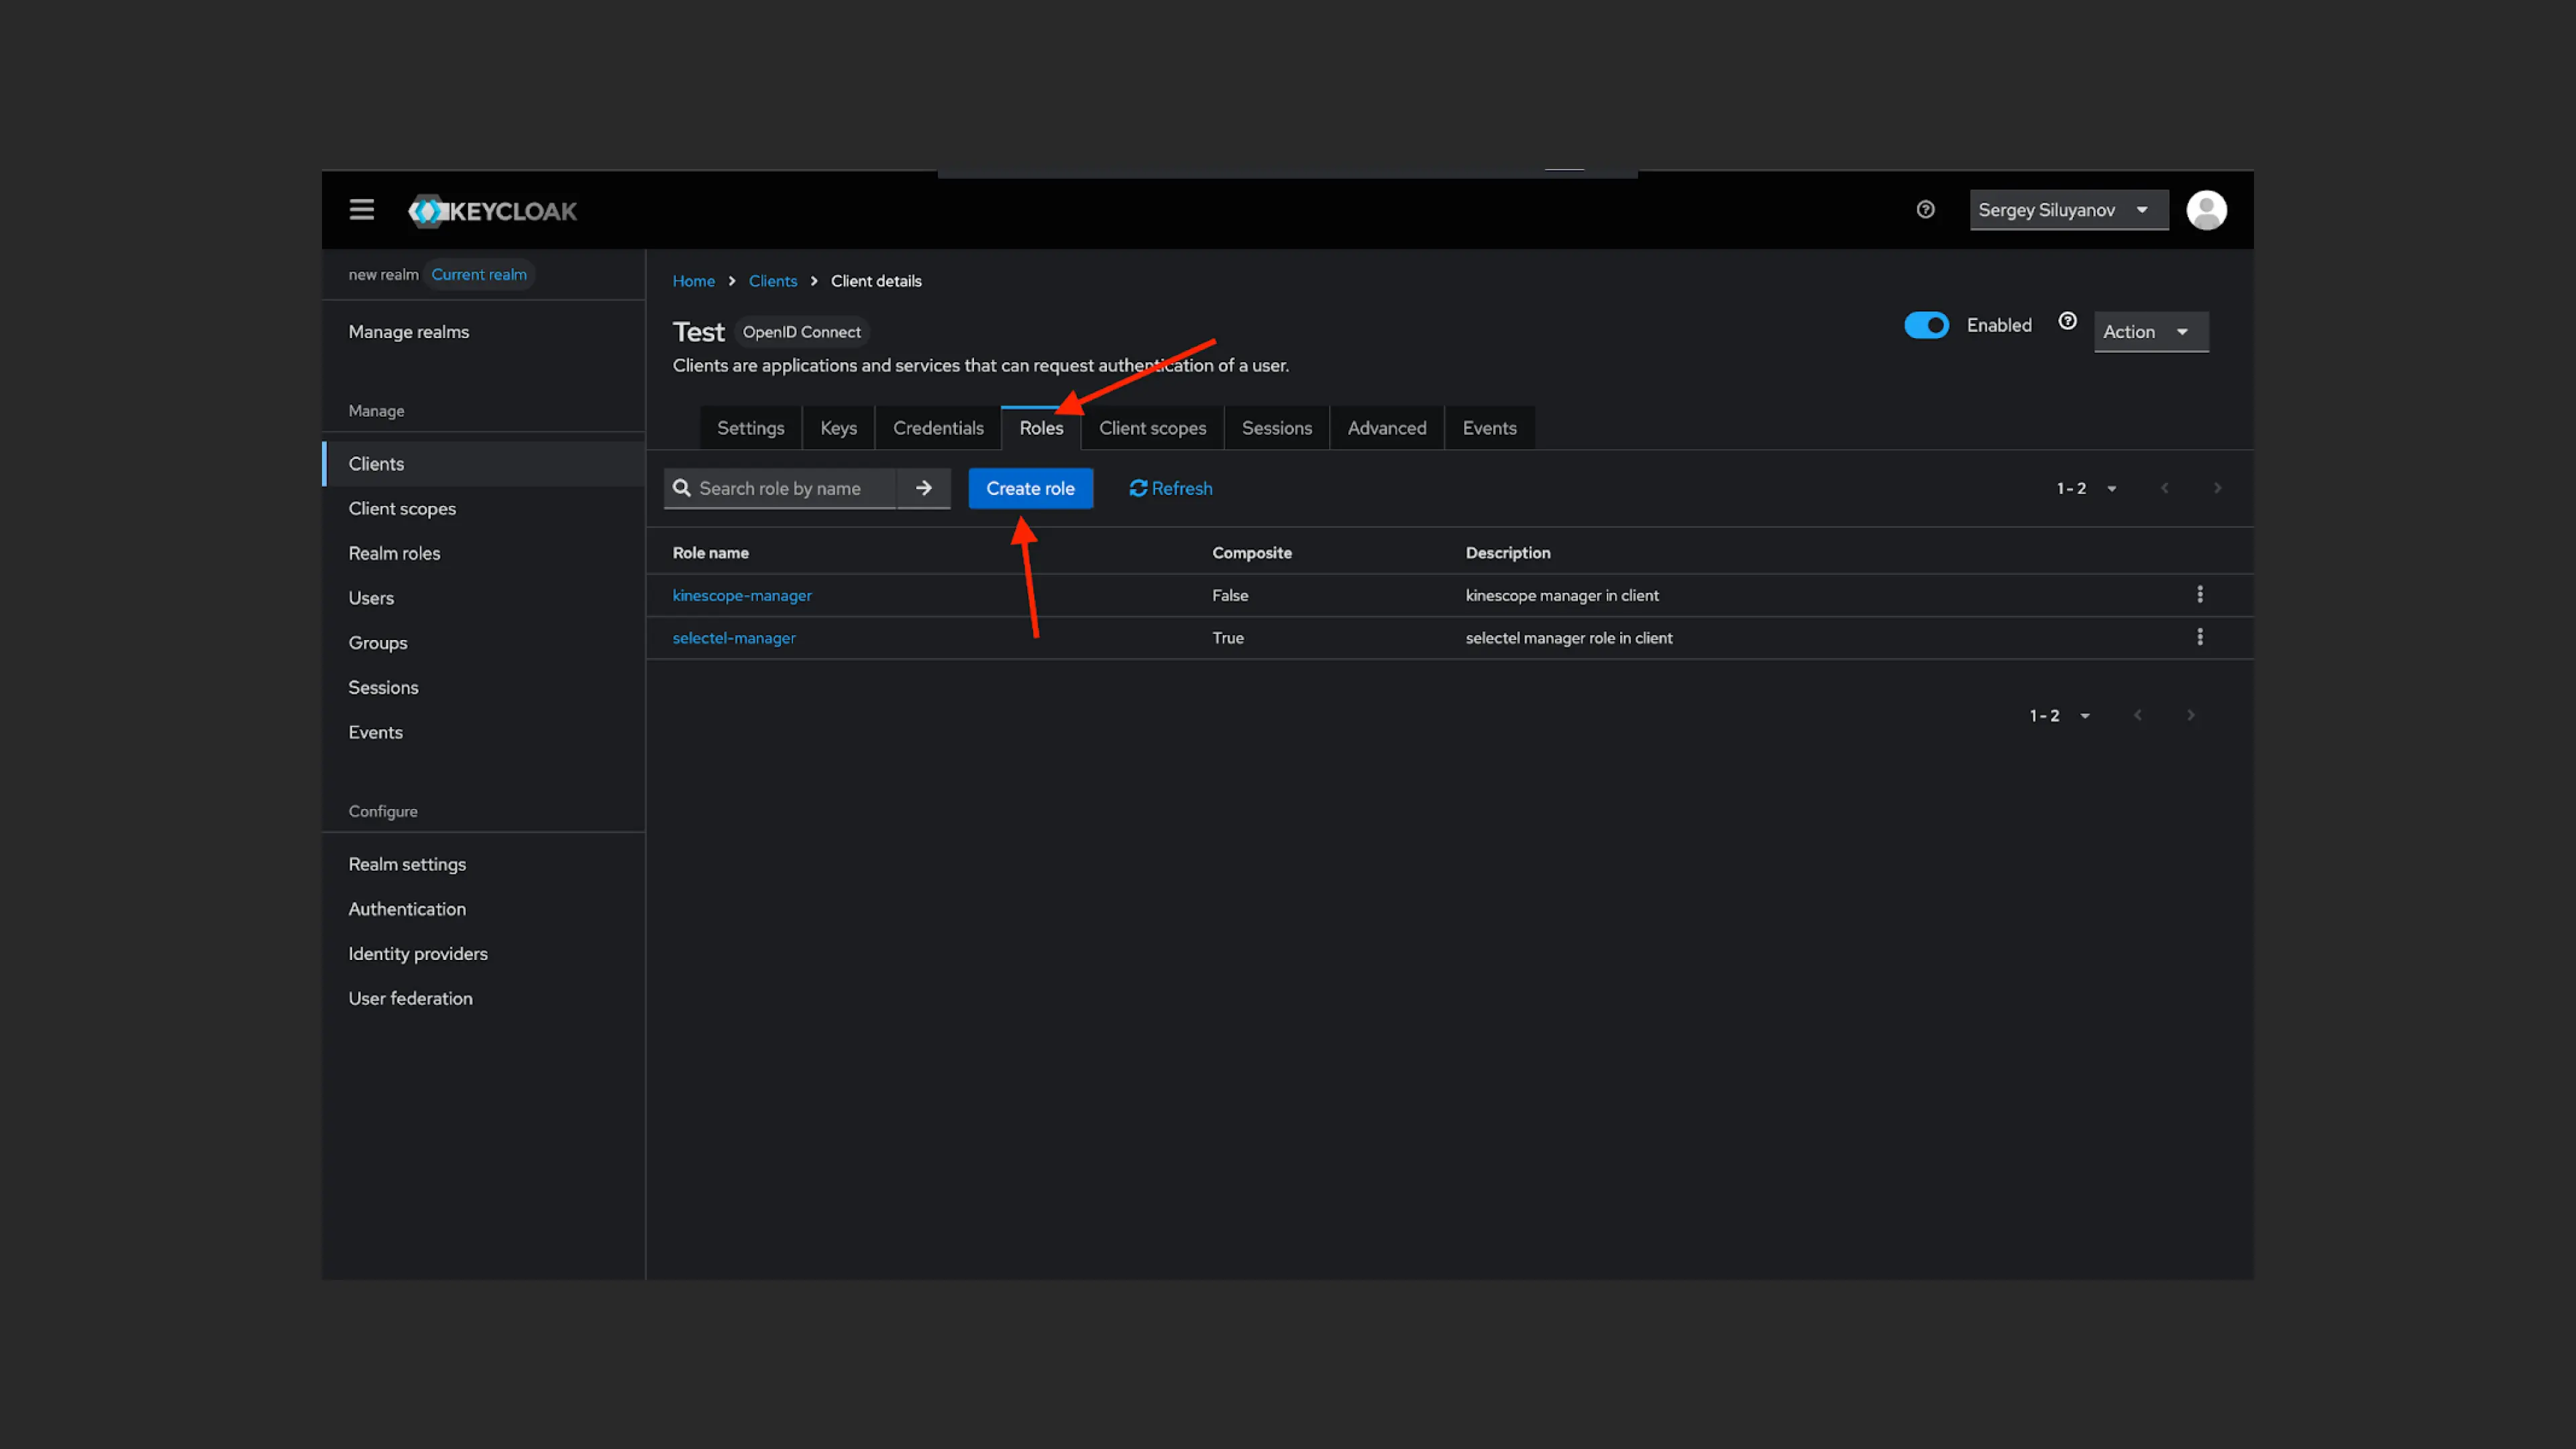The image size is (2576, 1449).
Task: Open the hamburger navigation menu
Action: [361, 210]
